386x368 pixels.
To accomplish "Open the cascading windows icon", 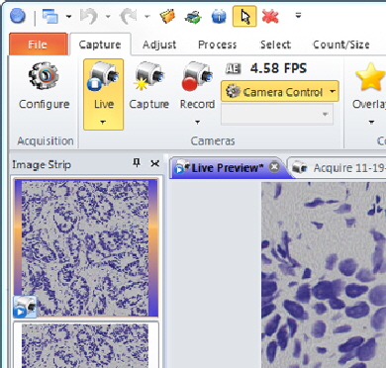I will pos(50,16).
